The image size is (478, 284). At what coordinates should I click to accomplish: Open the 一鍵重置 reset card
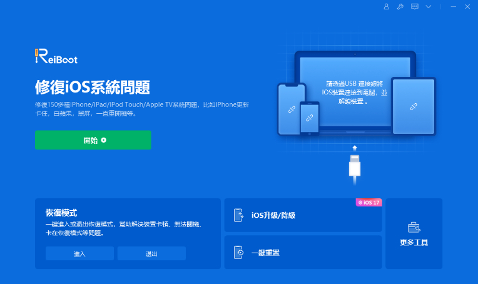(303, 252)
